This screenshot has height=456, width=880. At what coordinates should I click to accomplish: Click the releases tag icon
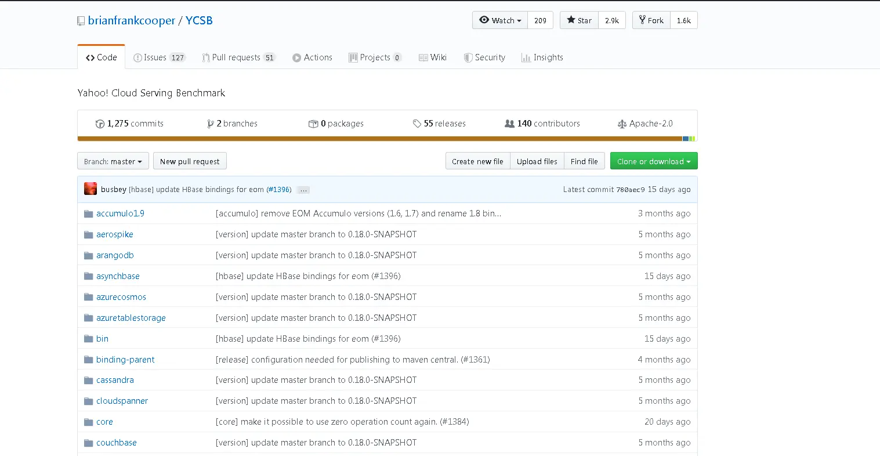417,124
